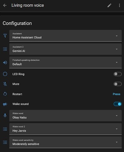This screenshot has width=124, height=152.
Task: Open the Finished speaking detection dropdown
Action: click(x=65, y=62)
